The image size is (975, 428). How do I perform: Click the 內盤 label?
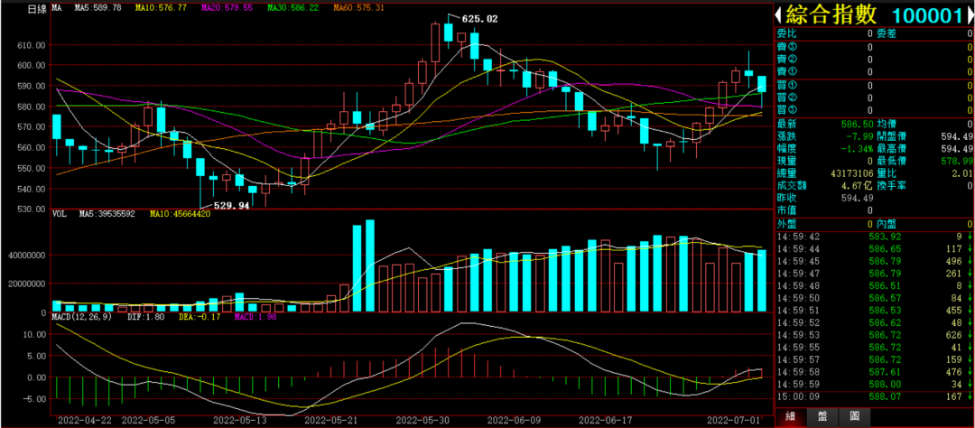[x=887, y=223]
